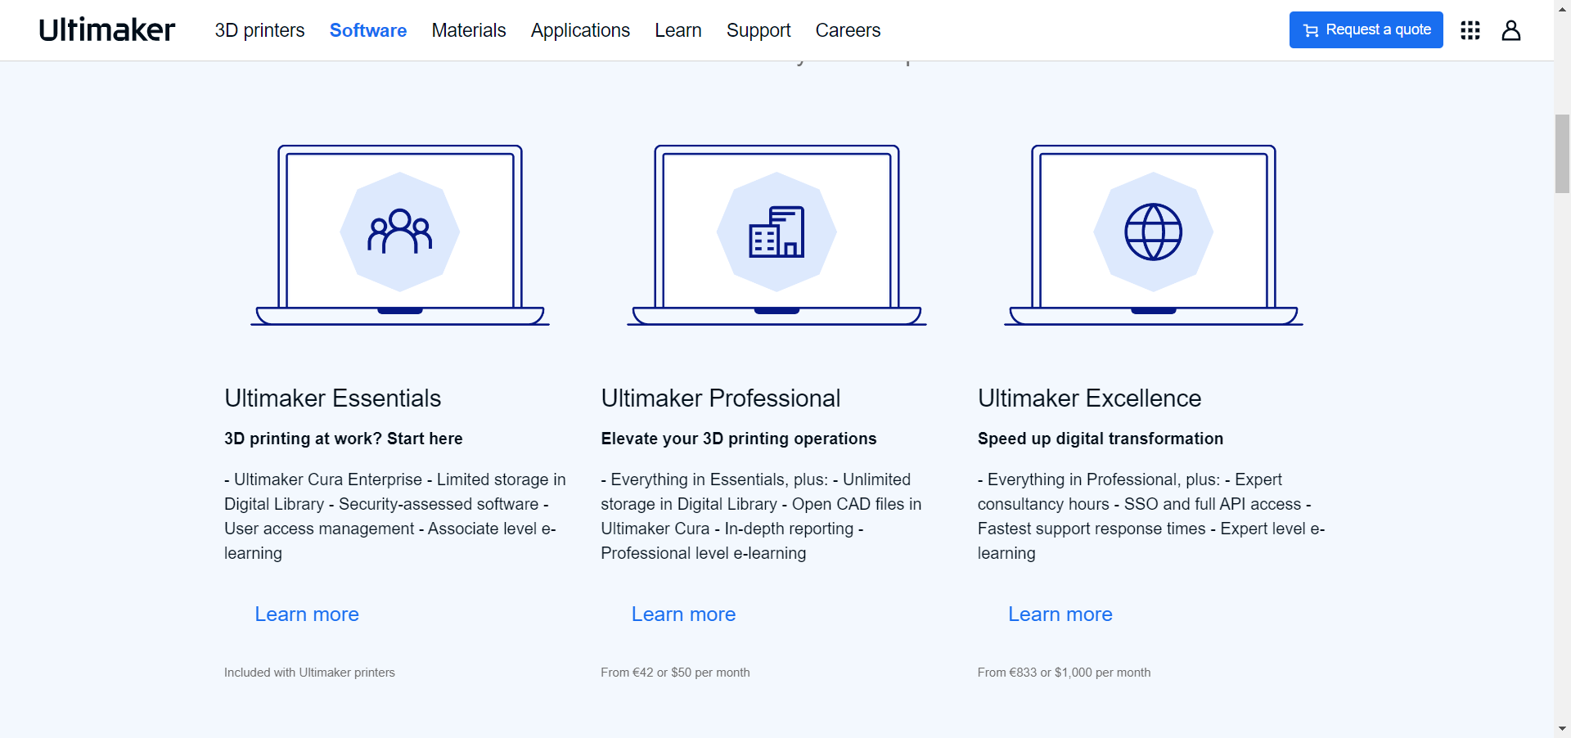
Task: Open the Learn menu
Action: tap(678, 30)
